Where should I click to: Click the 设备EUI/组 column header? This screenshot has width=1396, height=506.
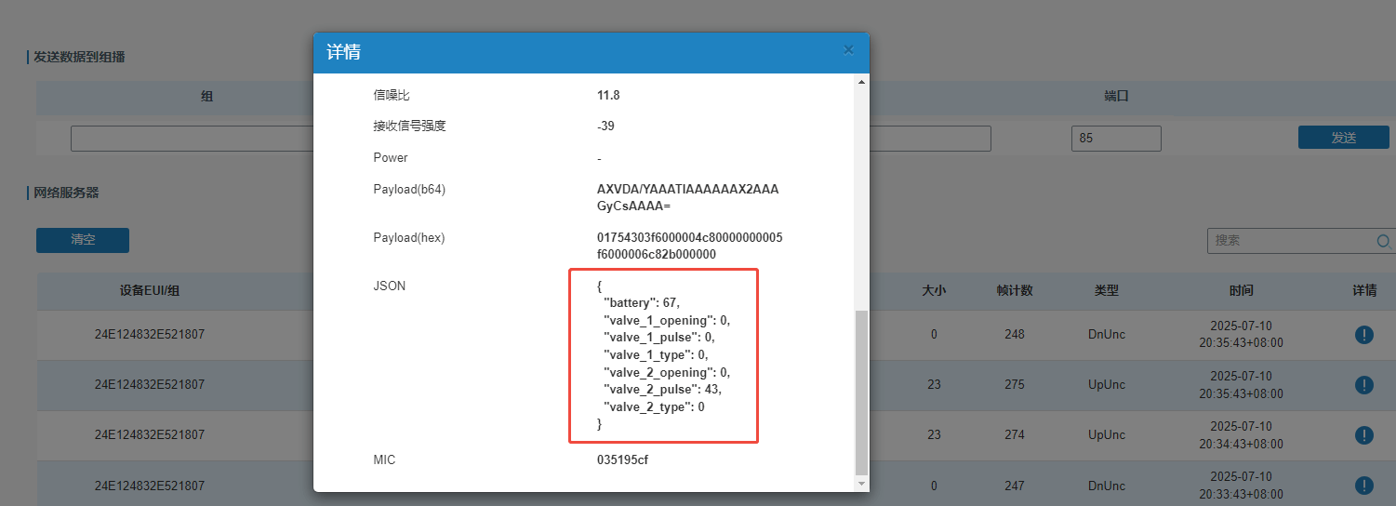150,291
